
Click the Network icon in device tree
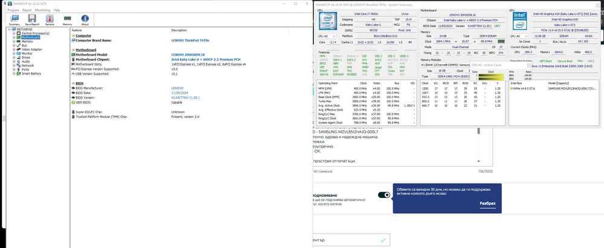19,66
